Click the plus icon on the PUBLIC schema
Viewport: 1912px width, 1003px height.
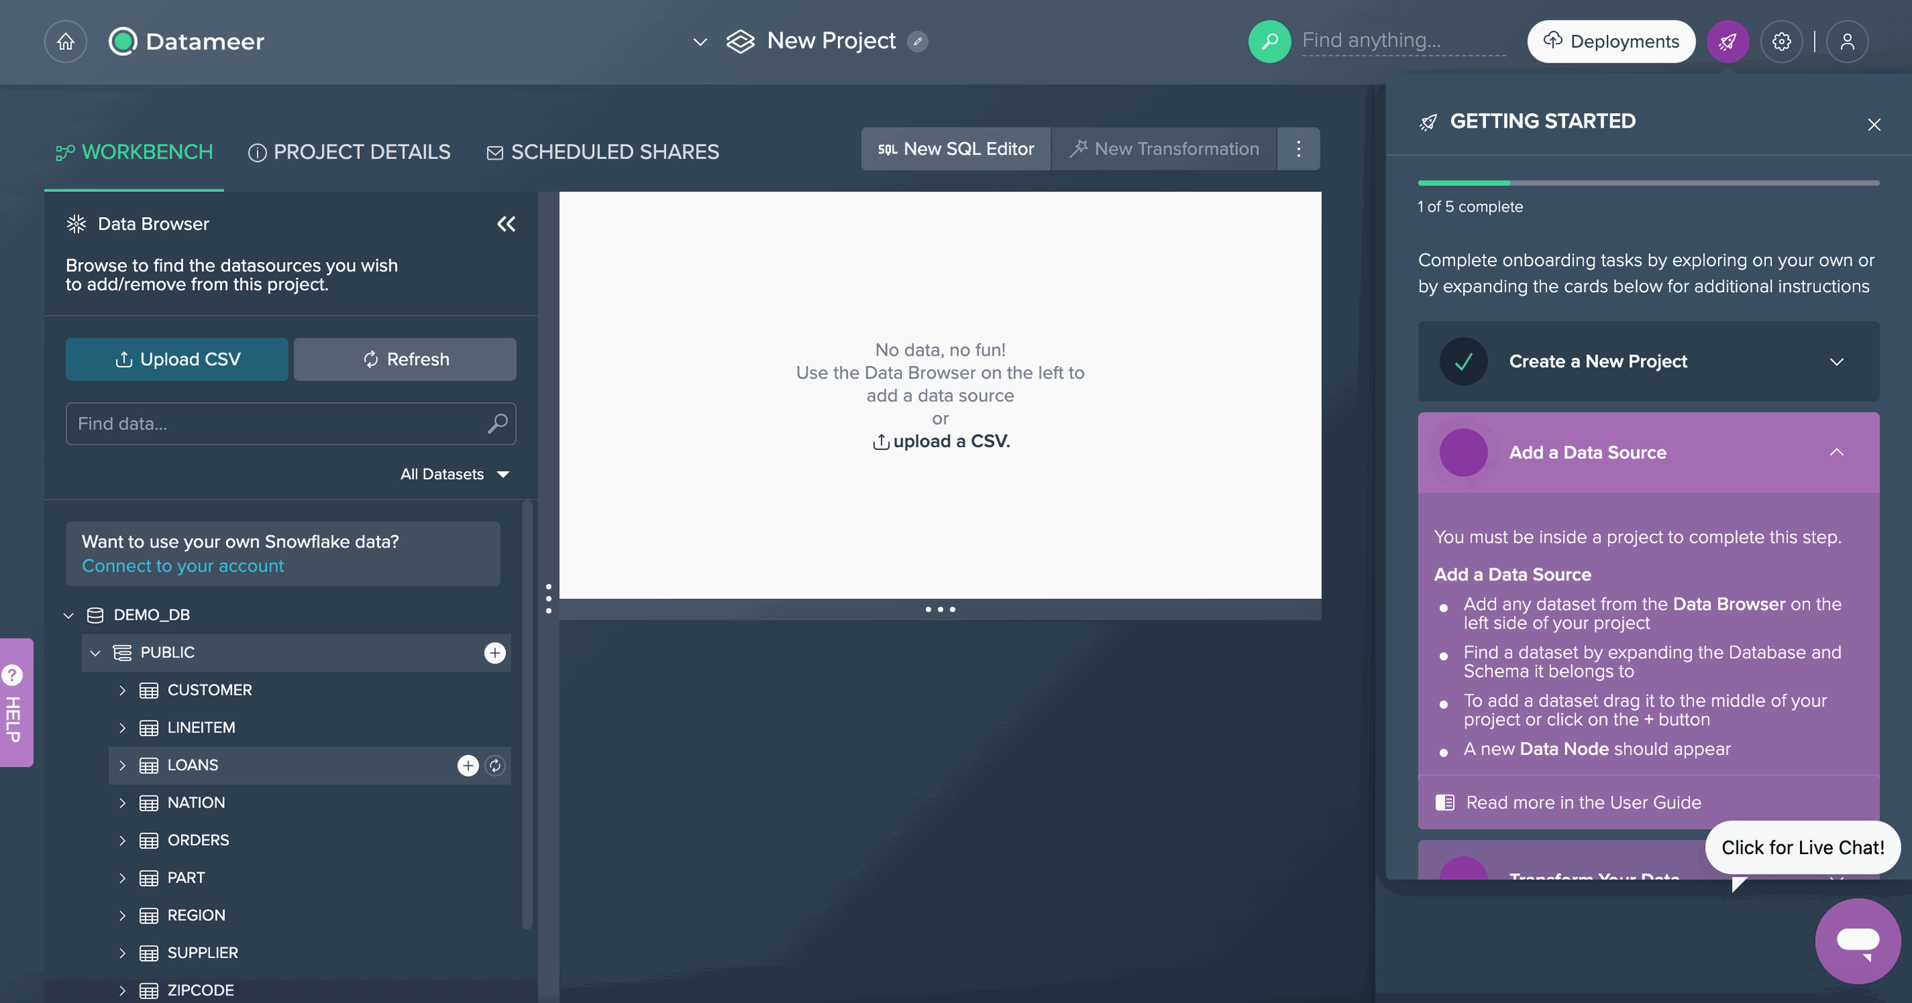click(x=494, y=654)
